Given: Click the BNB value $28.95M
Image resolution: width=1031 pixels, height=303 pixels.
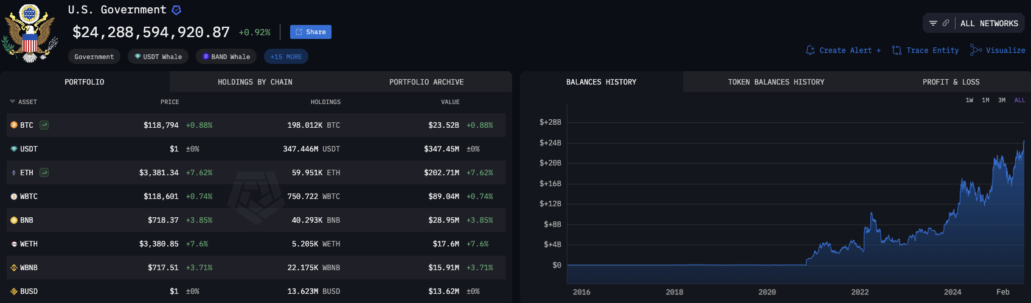Looking at the screenshot, I should tap(443, 220).
